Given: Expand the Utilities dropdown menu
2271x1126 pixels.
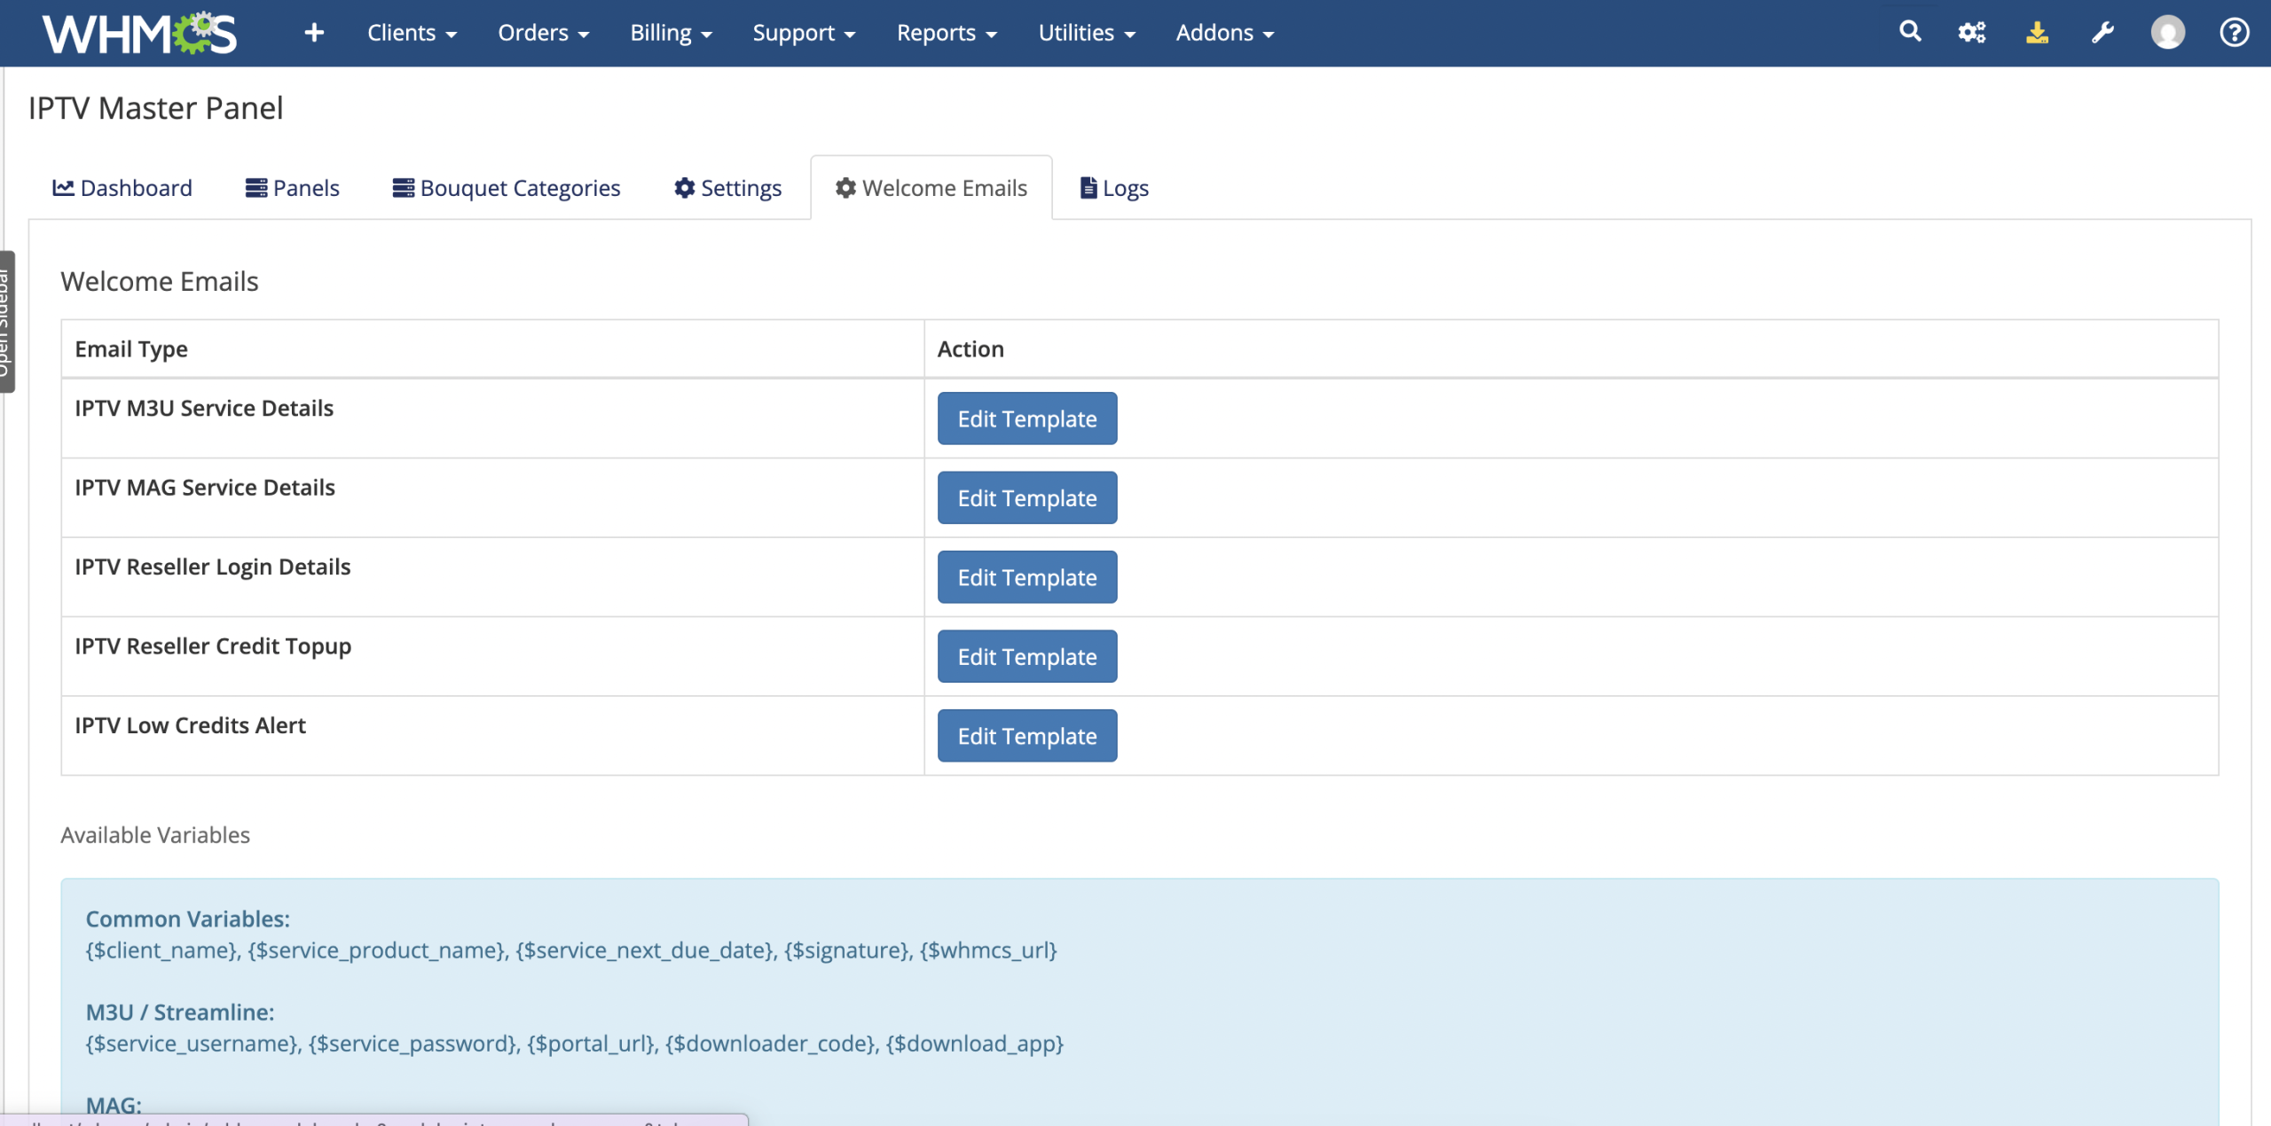Looking at the screenshot, I should click(1087, 33).
